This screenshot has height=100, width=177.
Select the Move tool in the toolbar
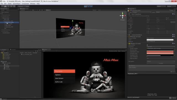click(5, 6)
